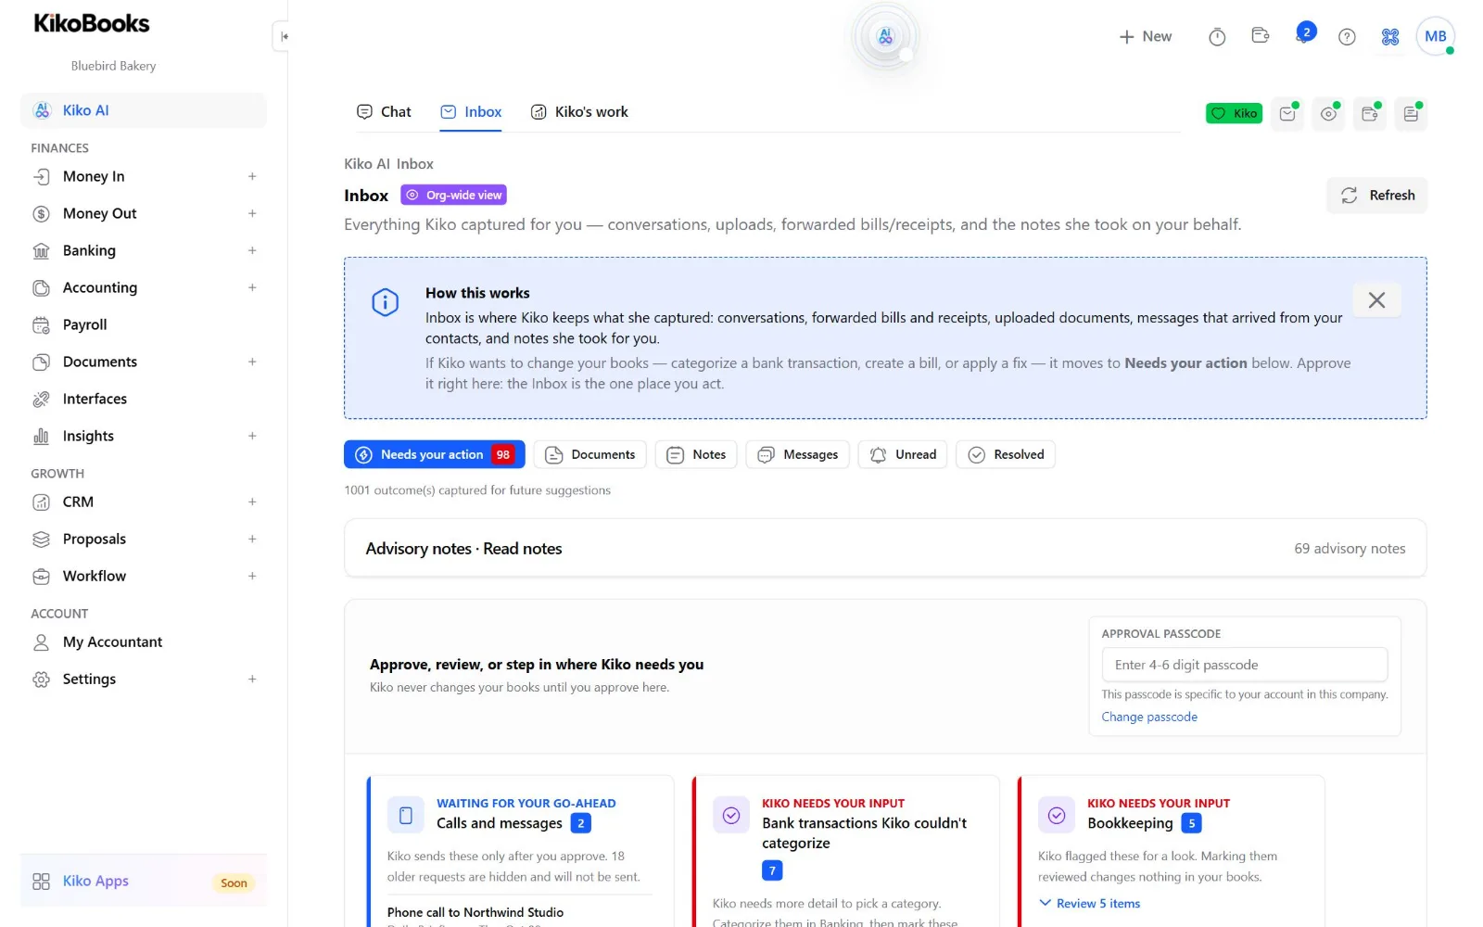Expand Money In with plus icon
The height and width of the screenshot is (927, 1483).
click(252, 176)
